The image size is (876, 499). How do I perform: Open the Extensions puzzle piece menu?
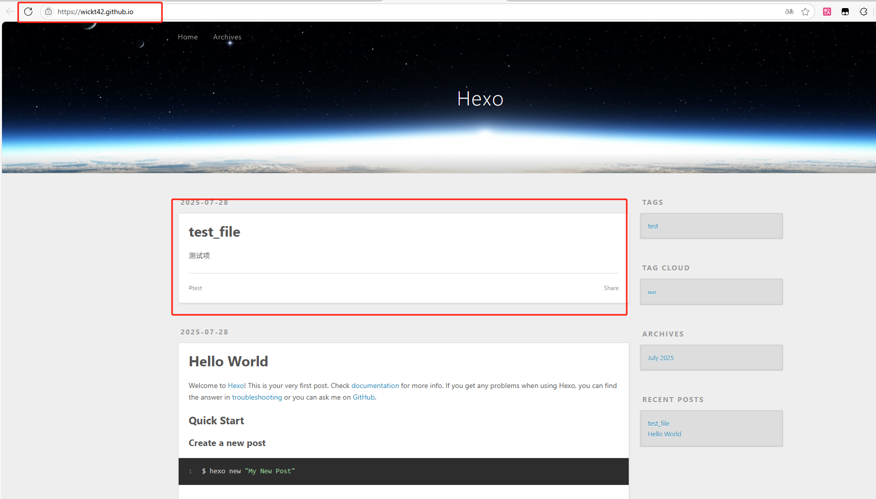(x=863, y=12)
